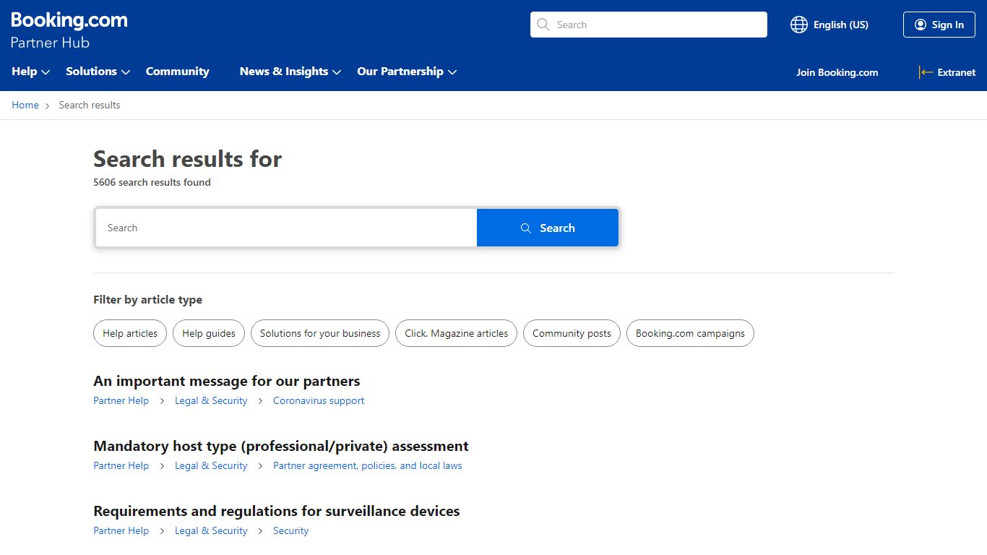The height and width of the screenshot is (555, 987).
Task: Open Partner agreement, policies, and local laws
Action: pyautogui.click(x=368, y=465)
